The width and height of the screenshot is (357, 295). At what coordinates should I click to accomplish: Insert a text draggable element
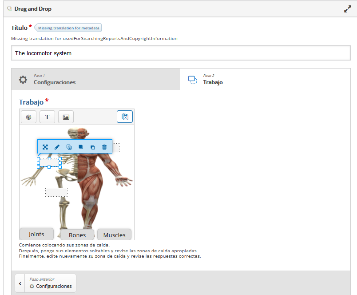(48, 117)
